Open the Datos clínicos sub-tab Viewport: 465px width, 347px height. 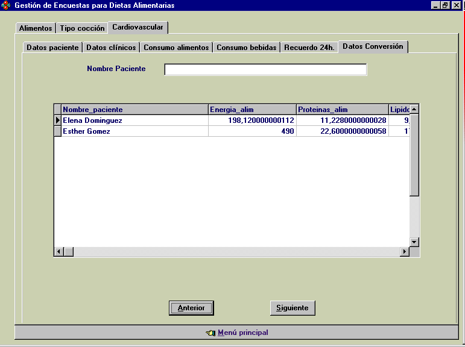pyautogui.click(x=111, y=48)
